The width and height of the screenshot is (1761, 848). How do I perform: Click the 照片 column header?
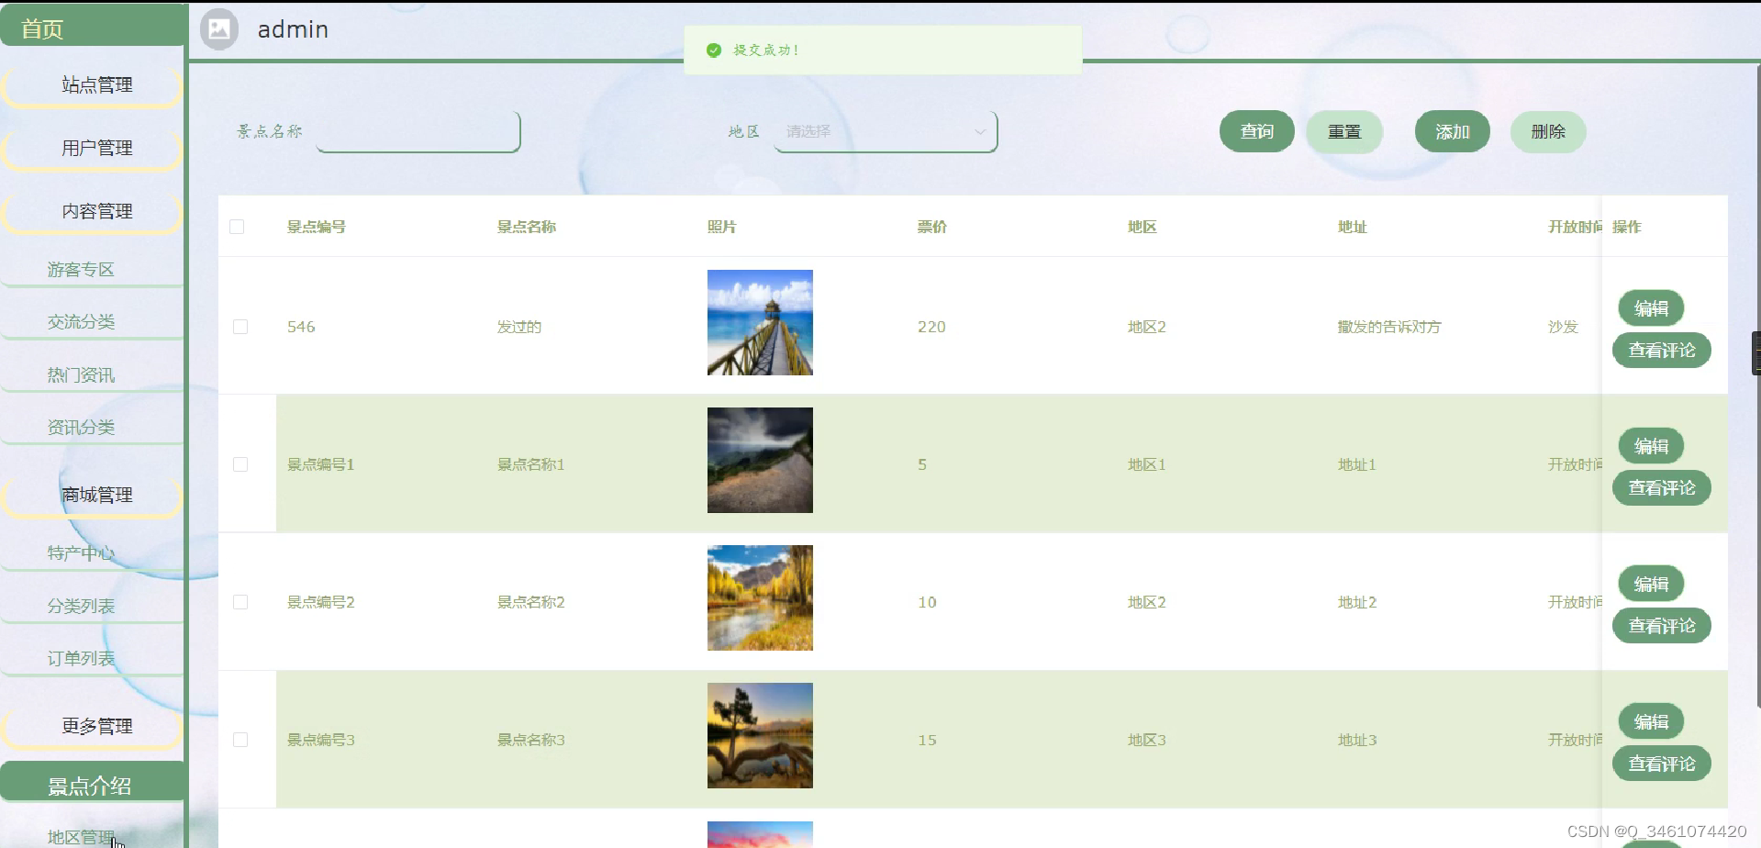click(x=722, y=227)
